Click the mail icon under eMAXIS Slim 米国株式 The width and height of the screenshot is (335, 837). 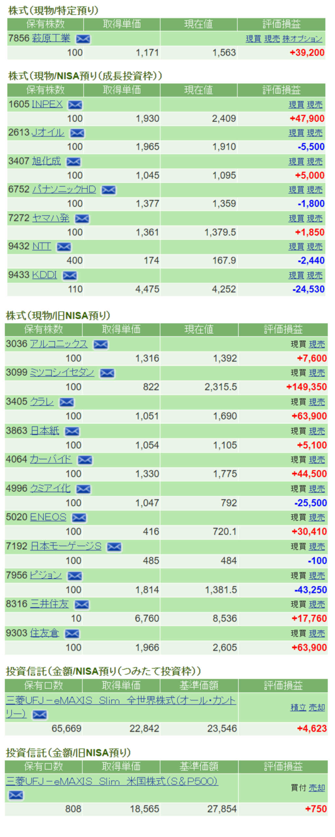click(16, 795)
